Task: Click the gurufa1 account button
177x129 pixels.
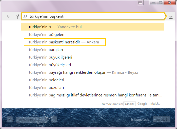Action: tap(162, 119)
